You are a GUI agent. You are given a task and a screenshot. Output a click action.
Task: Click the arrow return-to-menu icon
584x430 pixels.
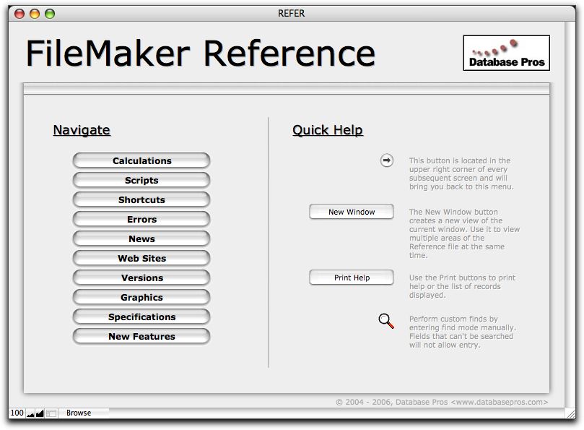click(x=387, y=160)
